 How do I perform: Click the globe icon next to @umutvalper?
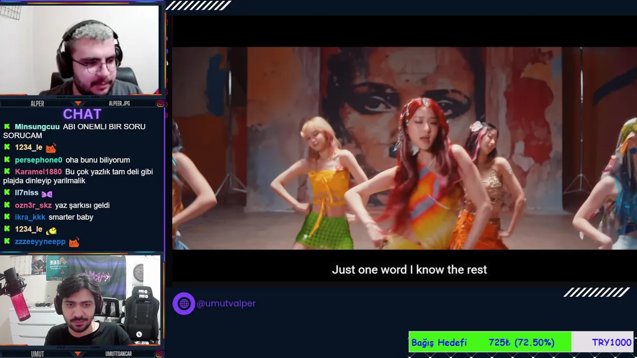(184, 303)
